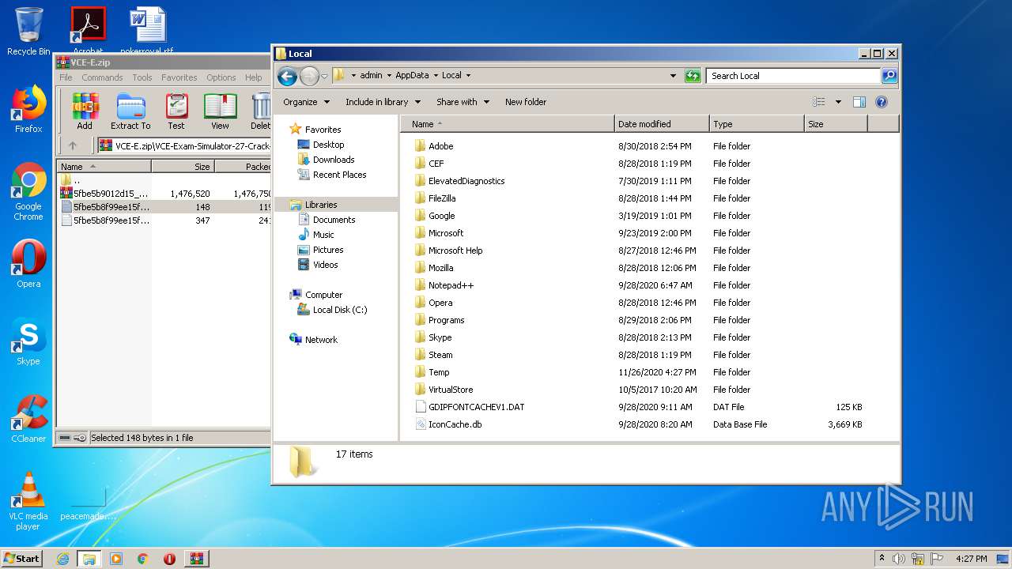Go up one folder in WinRAR

tap(73, 145)
